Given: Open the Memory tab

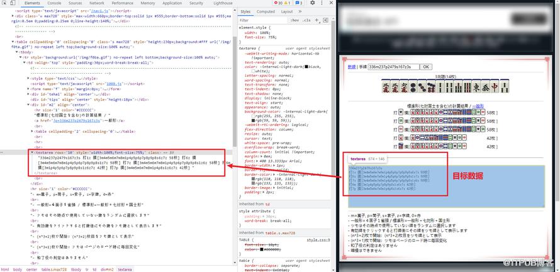Looking at the screenshot, I should 148,3.
